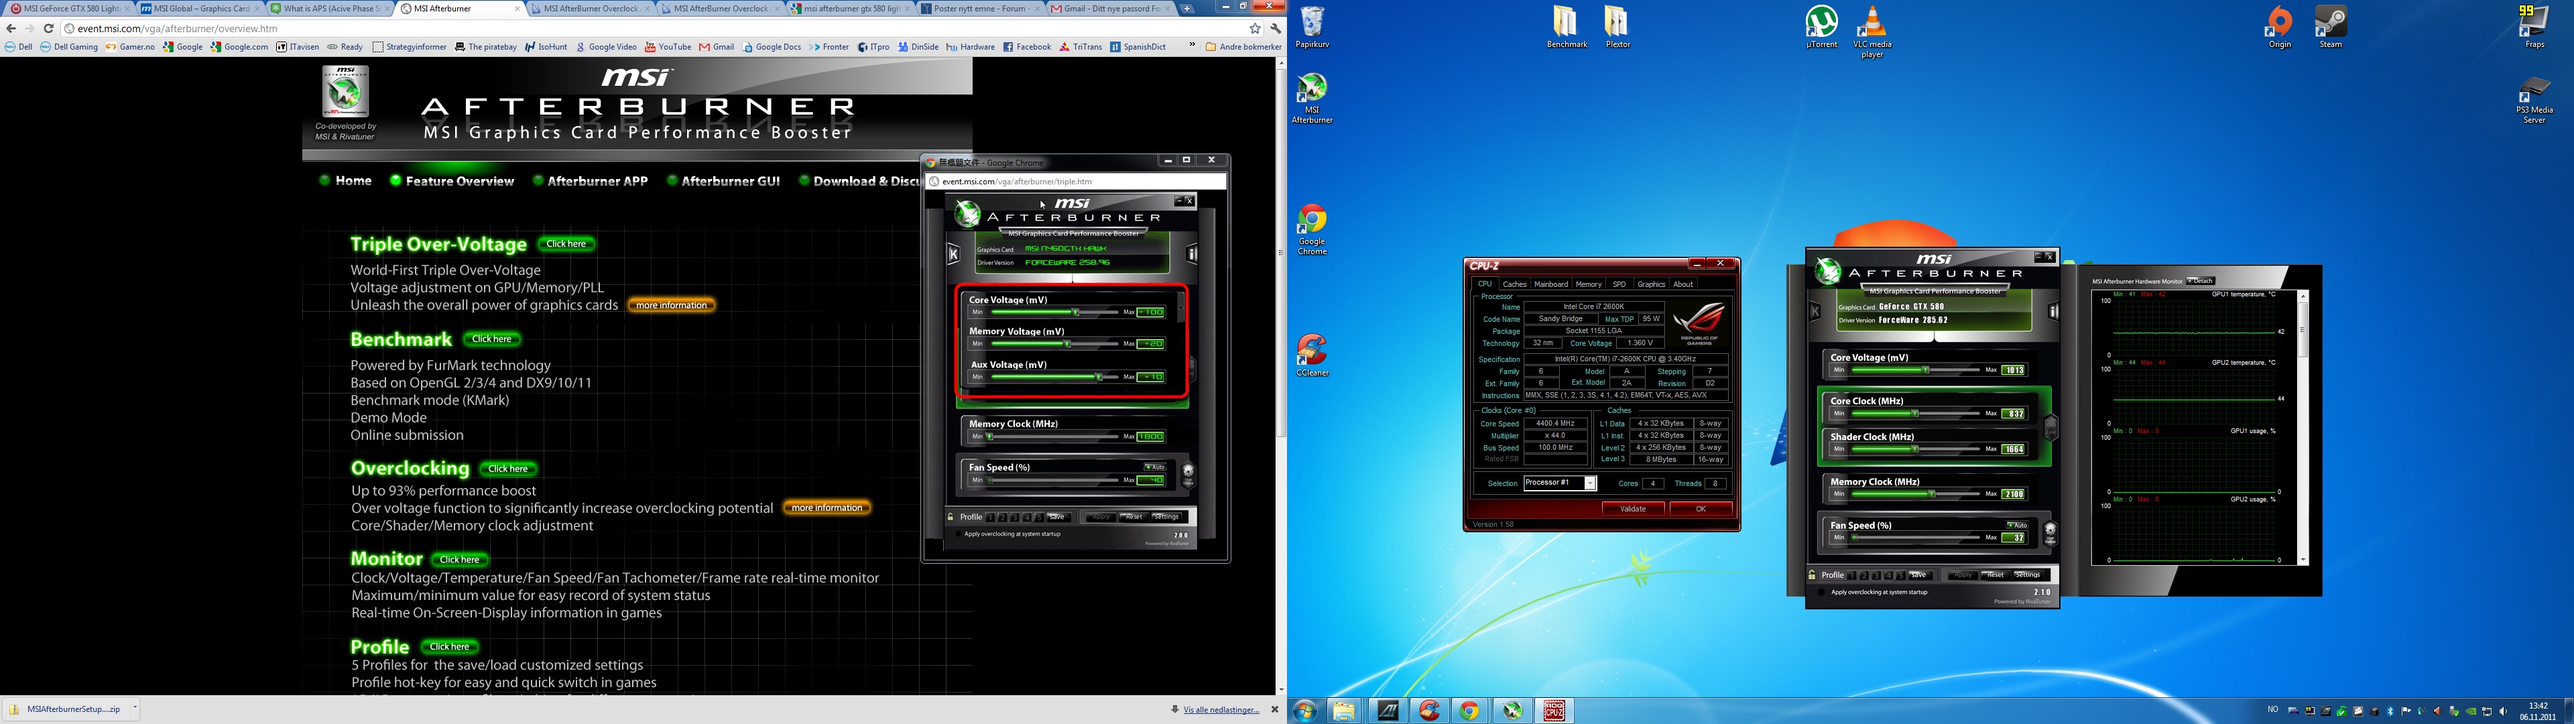Toggle the Core/Shader clock link icon
2574x724 pixels.
click(2051, 428)
